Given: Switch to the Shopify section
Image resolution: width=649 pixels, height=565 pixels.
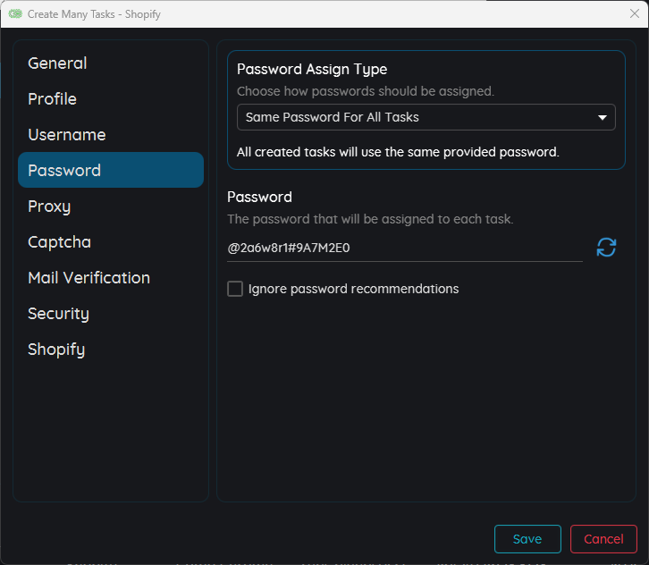Looking at the screenshot, I should [56, 350].
